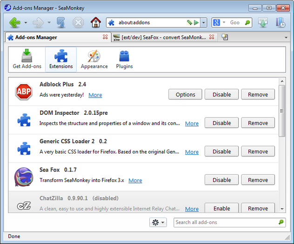This screenshot has height=244, width=294.
Task: Click the extensions list scrollbar up arrow
Action: coord(282,81)
